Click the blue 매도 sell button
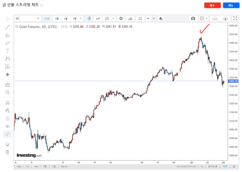242x172 pixels. (x=231, y=5)
